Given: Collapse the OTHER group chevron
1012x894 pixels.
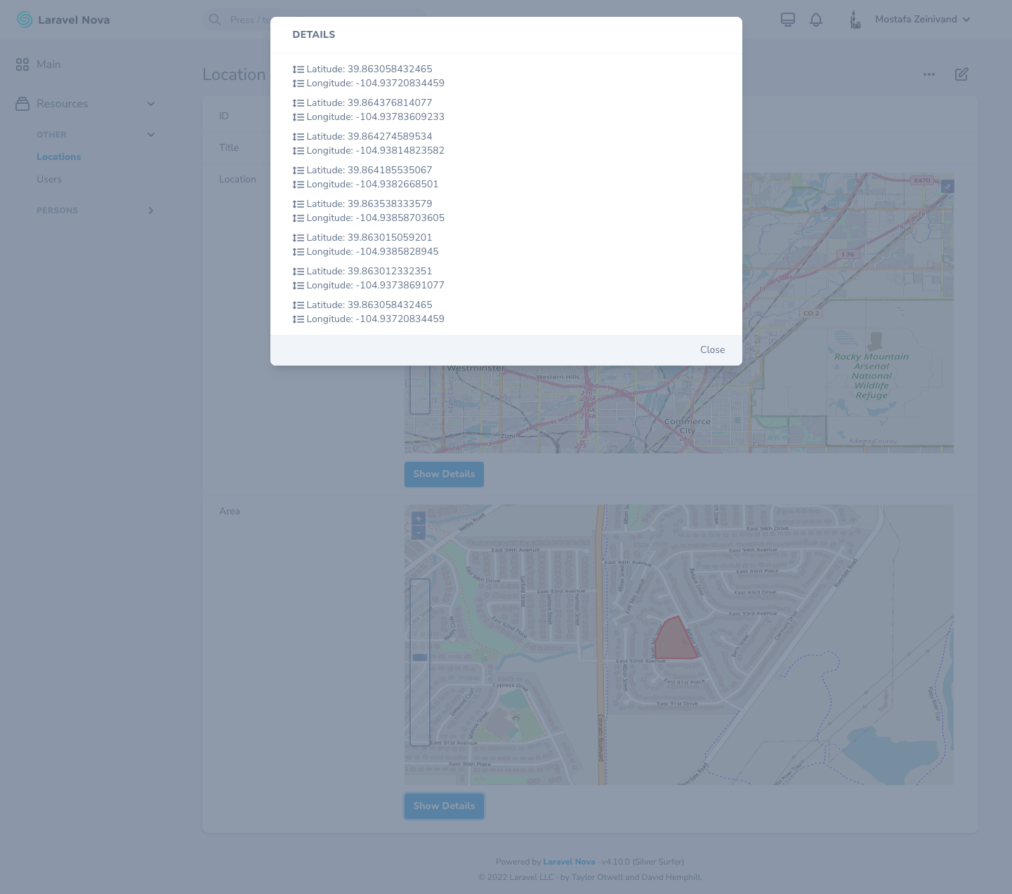Looking at the screenshot, I should (x=151, y=135).
